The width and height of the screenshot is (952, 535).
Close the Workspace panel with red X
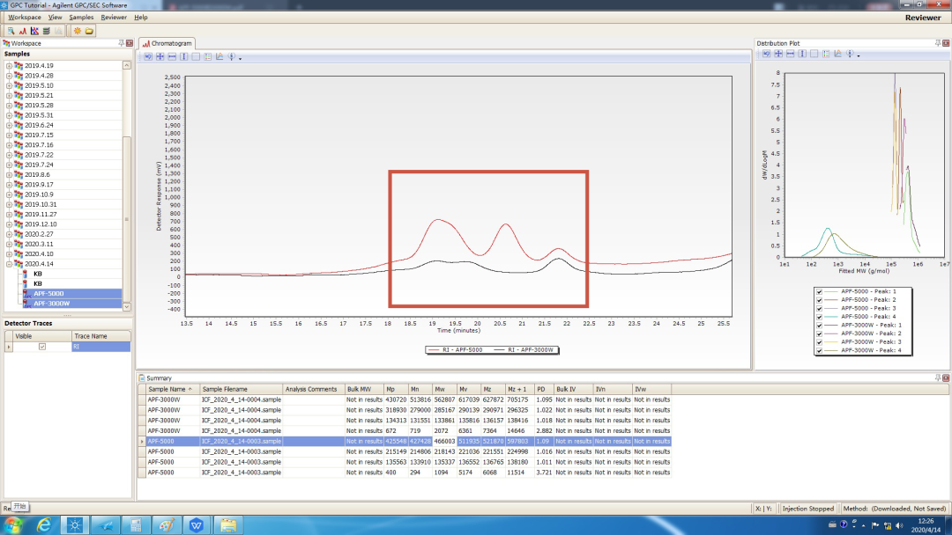pyautogui.click(x=130, y=43)
